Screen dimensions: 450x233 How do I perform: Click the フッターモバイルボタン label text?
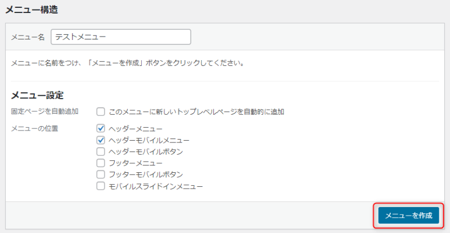pyautogui.click(x=145, y=174)
